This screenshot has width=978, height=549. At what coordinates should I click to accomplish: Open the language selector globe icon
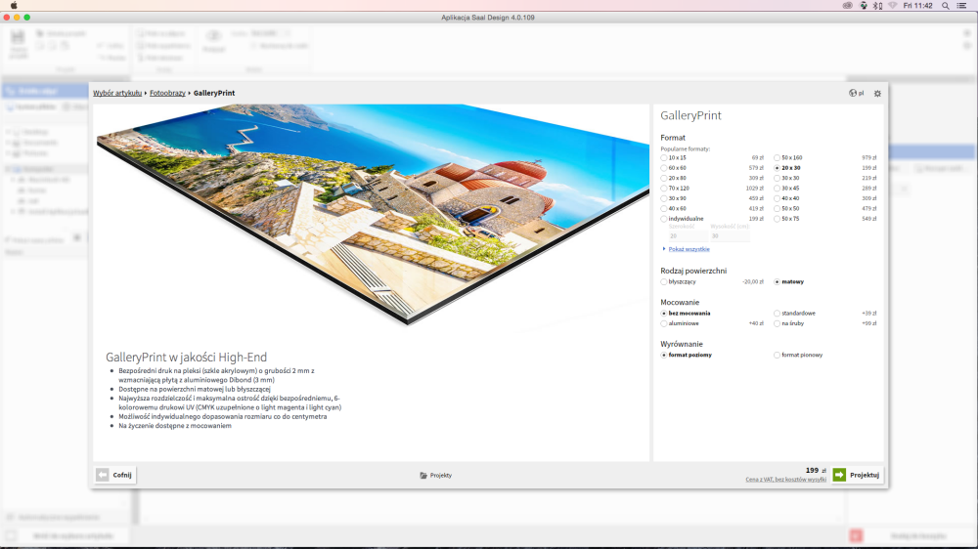853,94
